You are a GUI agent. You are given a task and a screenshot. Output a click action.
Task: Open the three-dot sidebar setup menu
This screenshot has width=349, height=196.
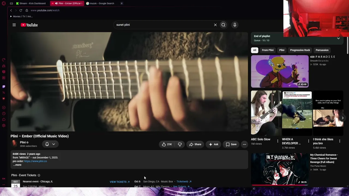(4, 184)
